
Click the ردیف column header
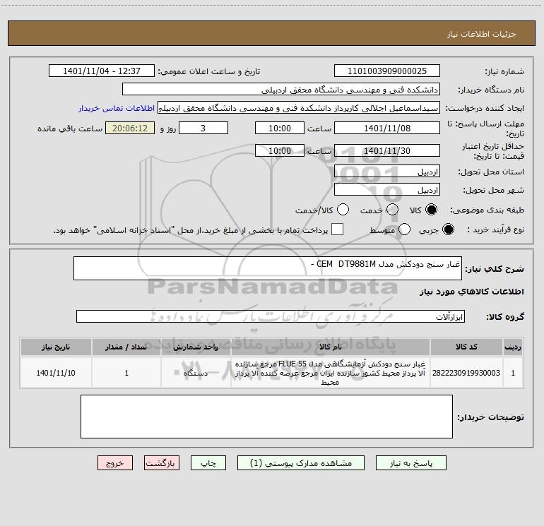(513, 347)
